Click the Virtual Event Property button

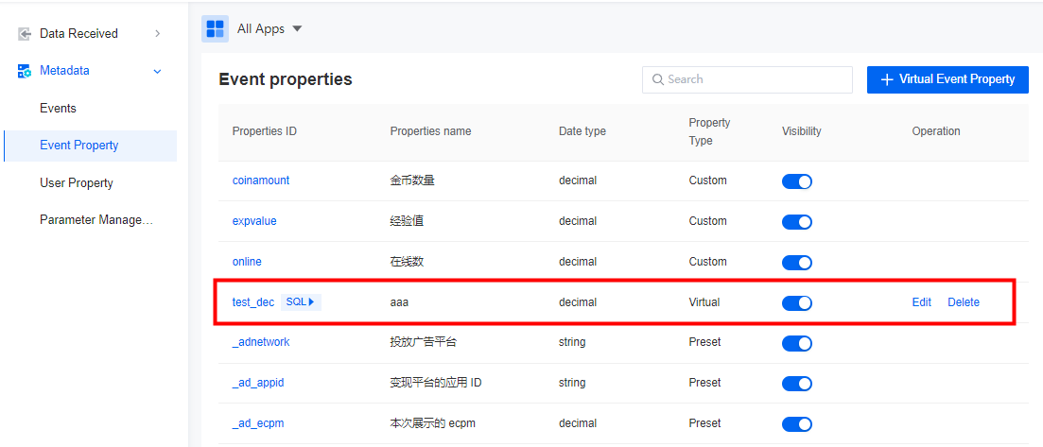[947, 79]
